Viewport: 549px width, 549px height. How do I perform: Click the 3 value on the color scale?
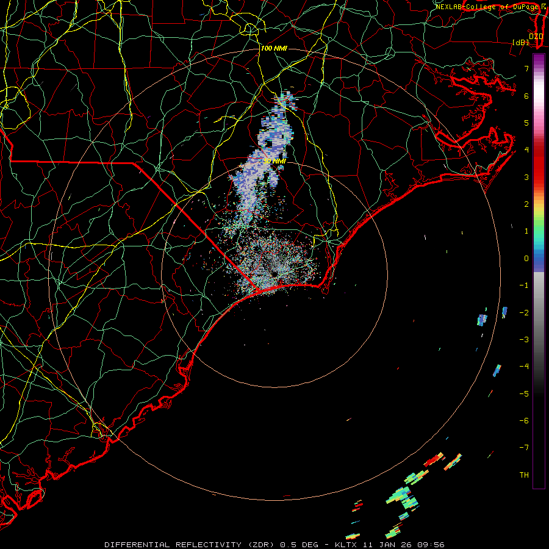526,177
